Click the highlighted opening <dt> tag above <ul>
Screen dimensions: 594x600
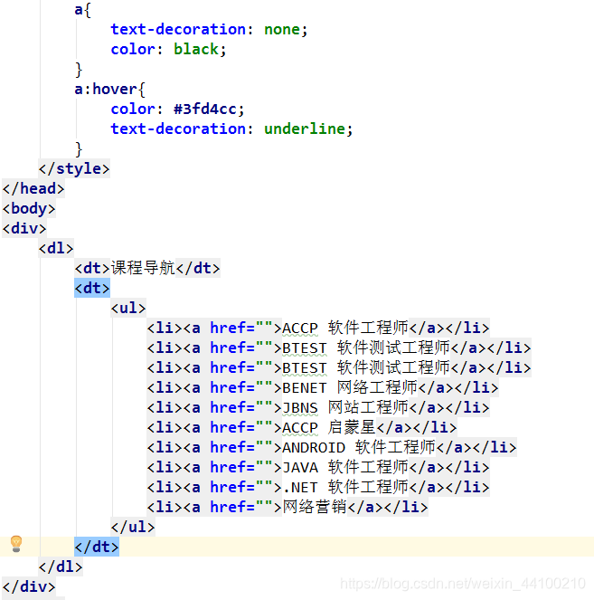pos(92,288)
